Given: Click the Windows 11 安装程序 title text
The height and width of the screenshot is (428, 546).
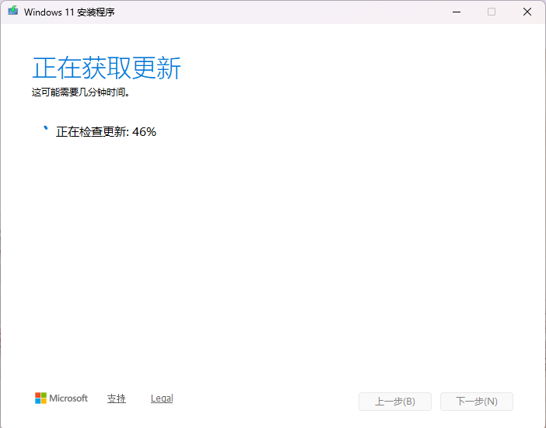Looking at the screenshot, I should pos(69,12).
